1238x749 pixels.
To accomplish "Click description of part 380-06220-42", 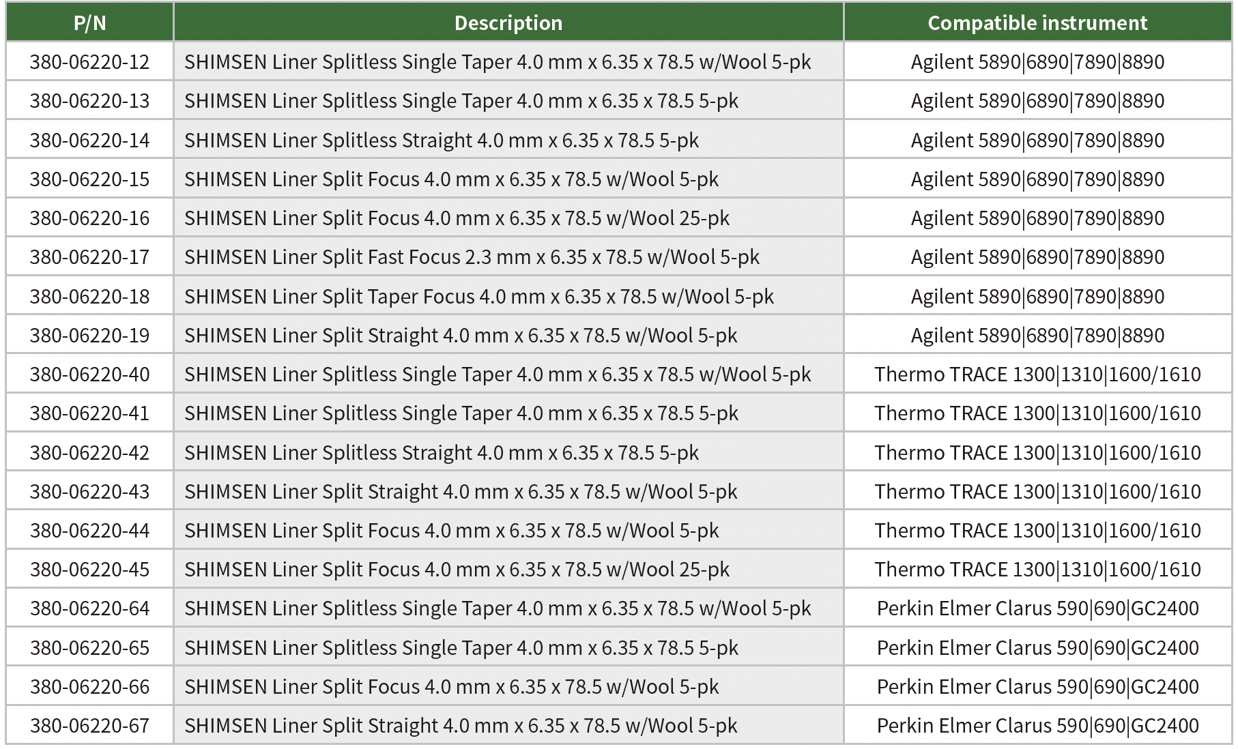I will pos(442,453).
